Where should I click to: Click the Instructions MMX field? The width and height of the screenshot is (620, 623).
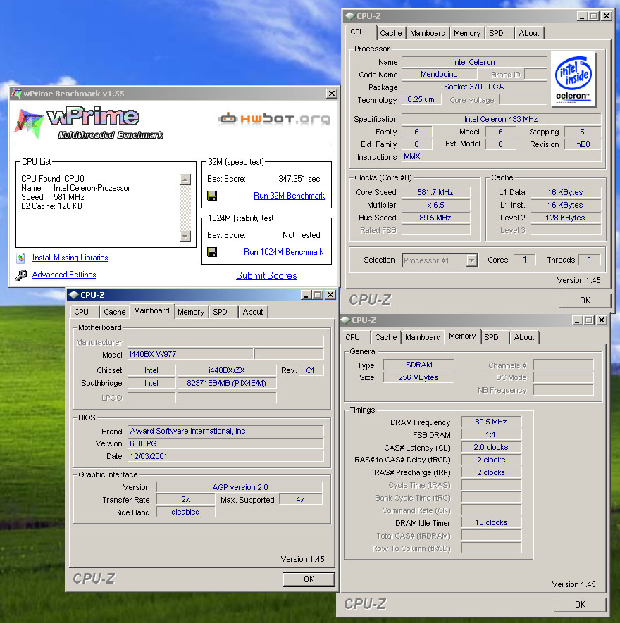pyautogui.click(x=502, y=156)
